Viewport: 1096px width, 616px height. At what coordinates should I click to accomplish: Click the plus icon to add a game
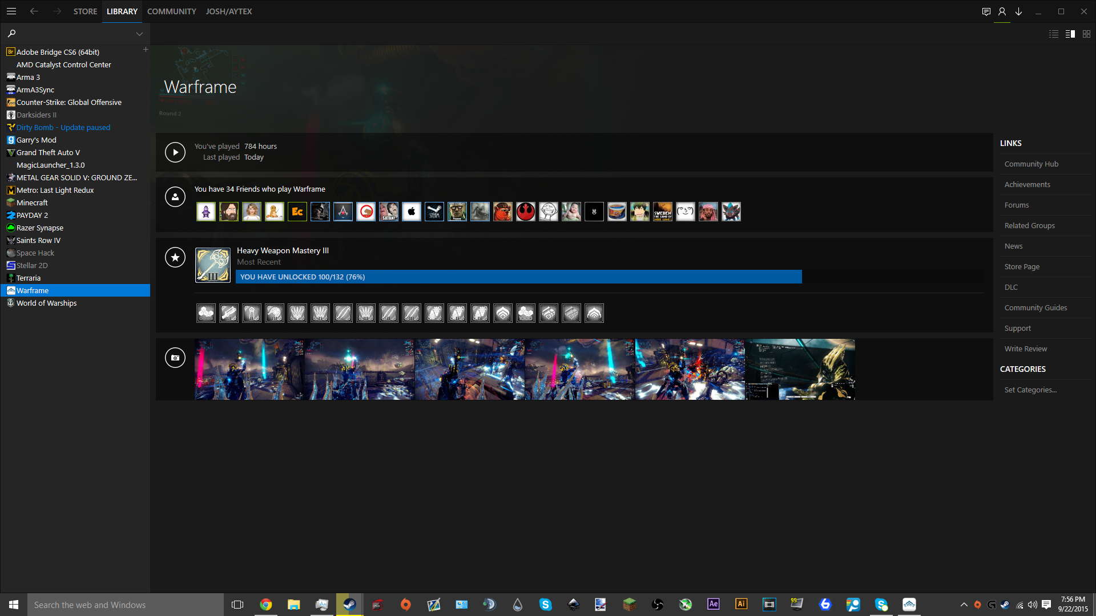[146, 50]
